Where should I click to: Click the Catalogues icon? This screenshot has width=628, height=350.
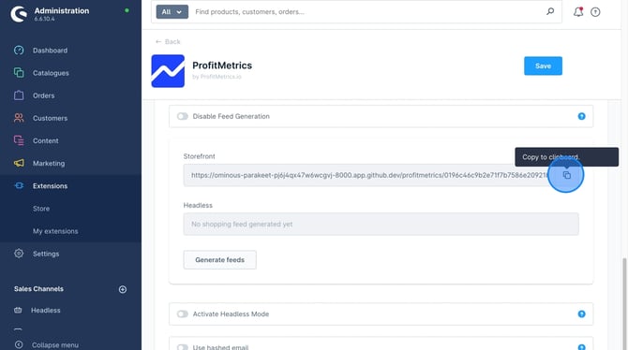tap(19, 73)
